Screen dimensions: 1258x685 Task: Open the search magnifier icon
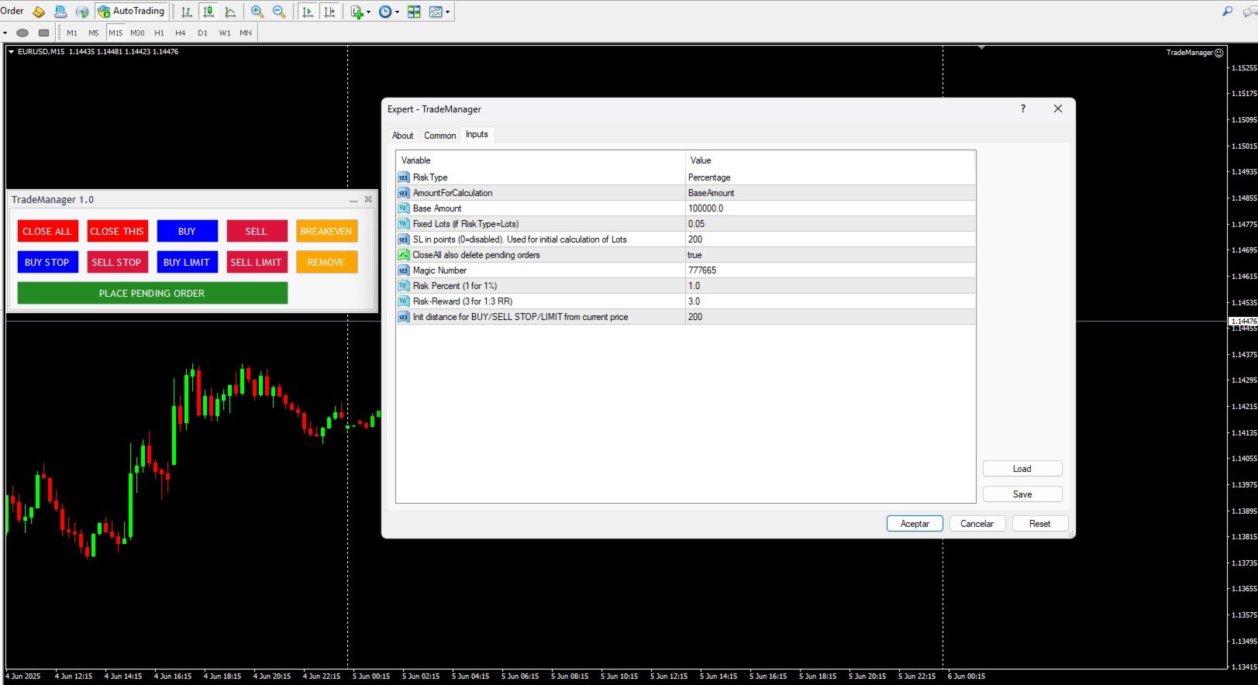pos(1227,12)
